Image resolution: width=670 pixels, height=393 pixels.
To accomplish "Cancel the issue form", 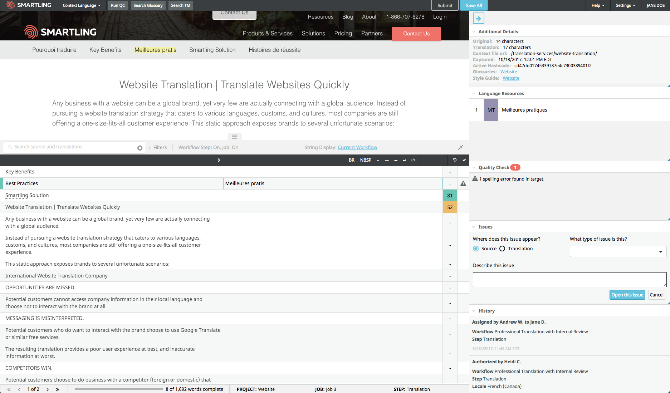I will click(656, 295).
